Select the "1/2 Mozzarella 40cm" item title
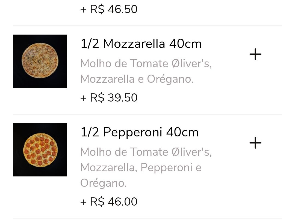This screenshot has height=220, width=295. [141, 44]
